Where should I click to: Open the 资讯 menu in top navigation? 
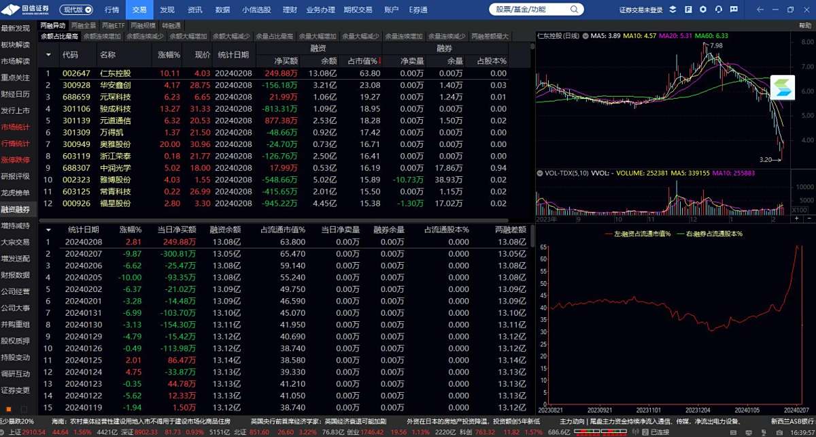point(194,10)
